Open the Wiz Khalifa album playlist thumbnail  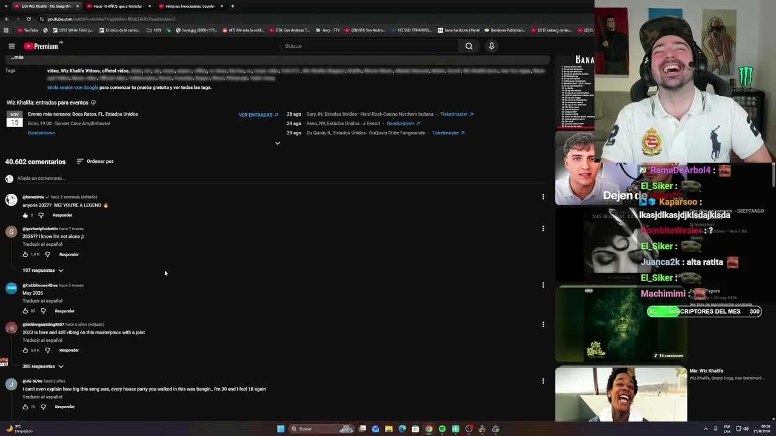(621, 324)
